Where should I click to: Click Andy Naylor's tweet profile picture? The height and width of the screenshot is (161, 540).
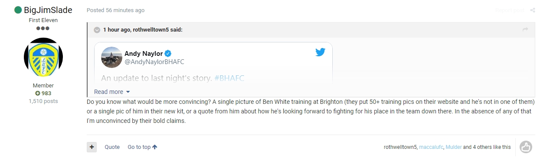click(111, 57)
